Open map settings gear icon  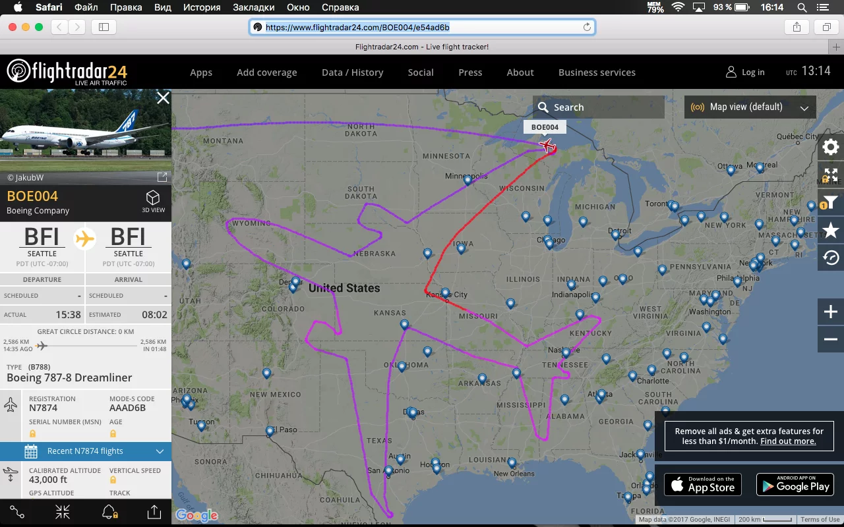pyautogui.click(x=831, y=147)
